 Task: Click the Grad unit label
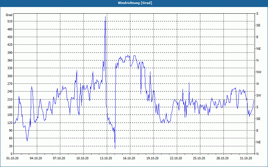(x=9, y=15)
